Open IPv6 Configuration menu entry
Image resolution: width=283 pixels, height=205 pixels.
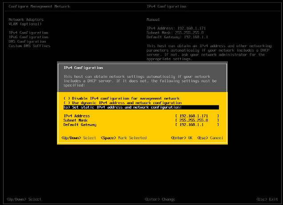coord(28,37)
